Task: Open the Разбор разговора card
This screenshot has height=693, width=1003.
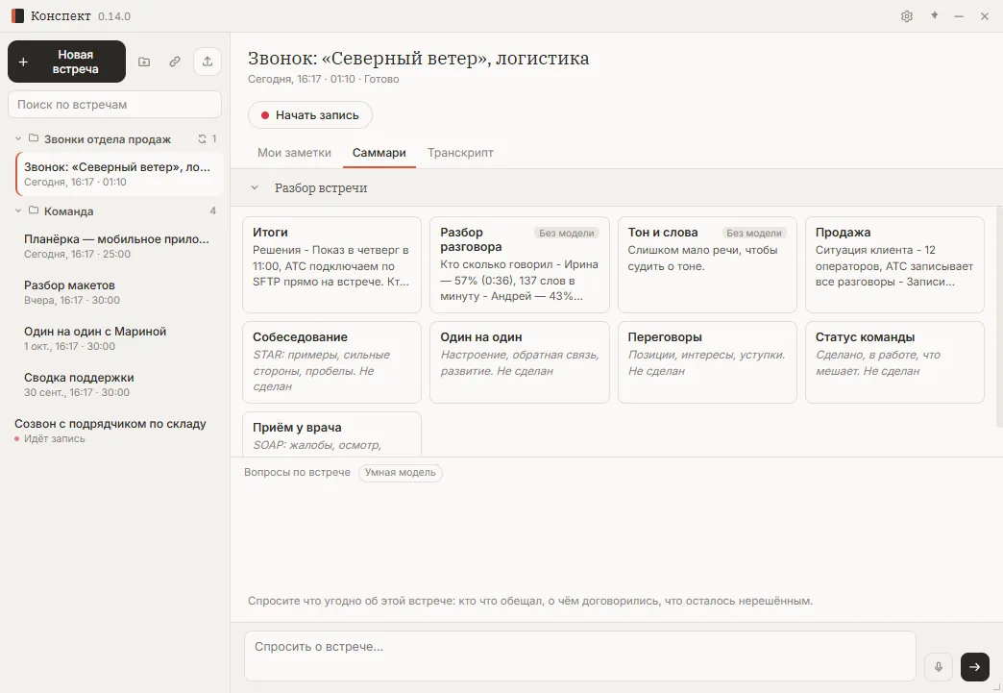Action: point(520,265)
